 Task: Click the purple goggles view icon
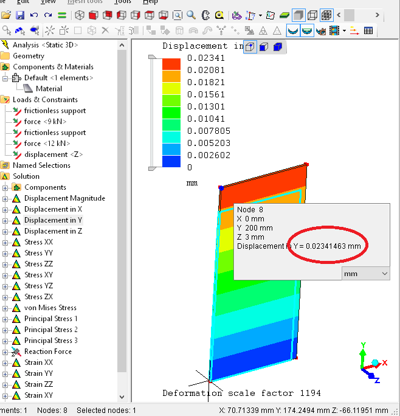click(236, 15)
